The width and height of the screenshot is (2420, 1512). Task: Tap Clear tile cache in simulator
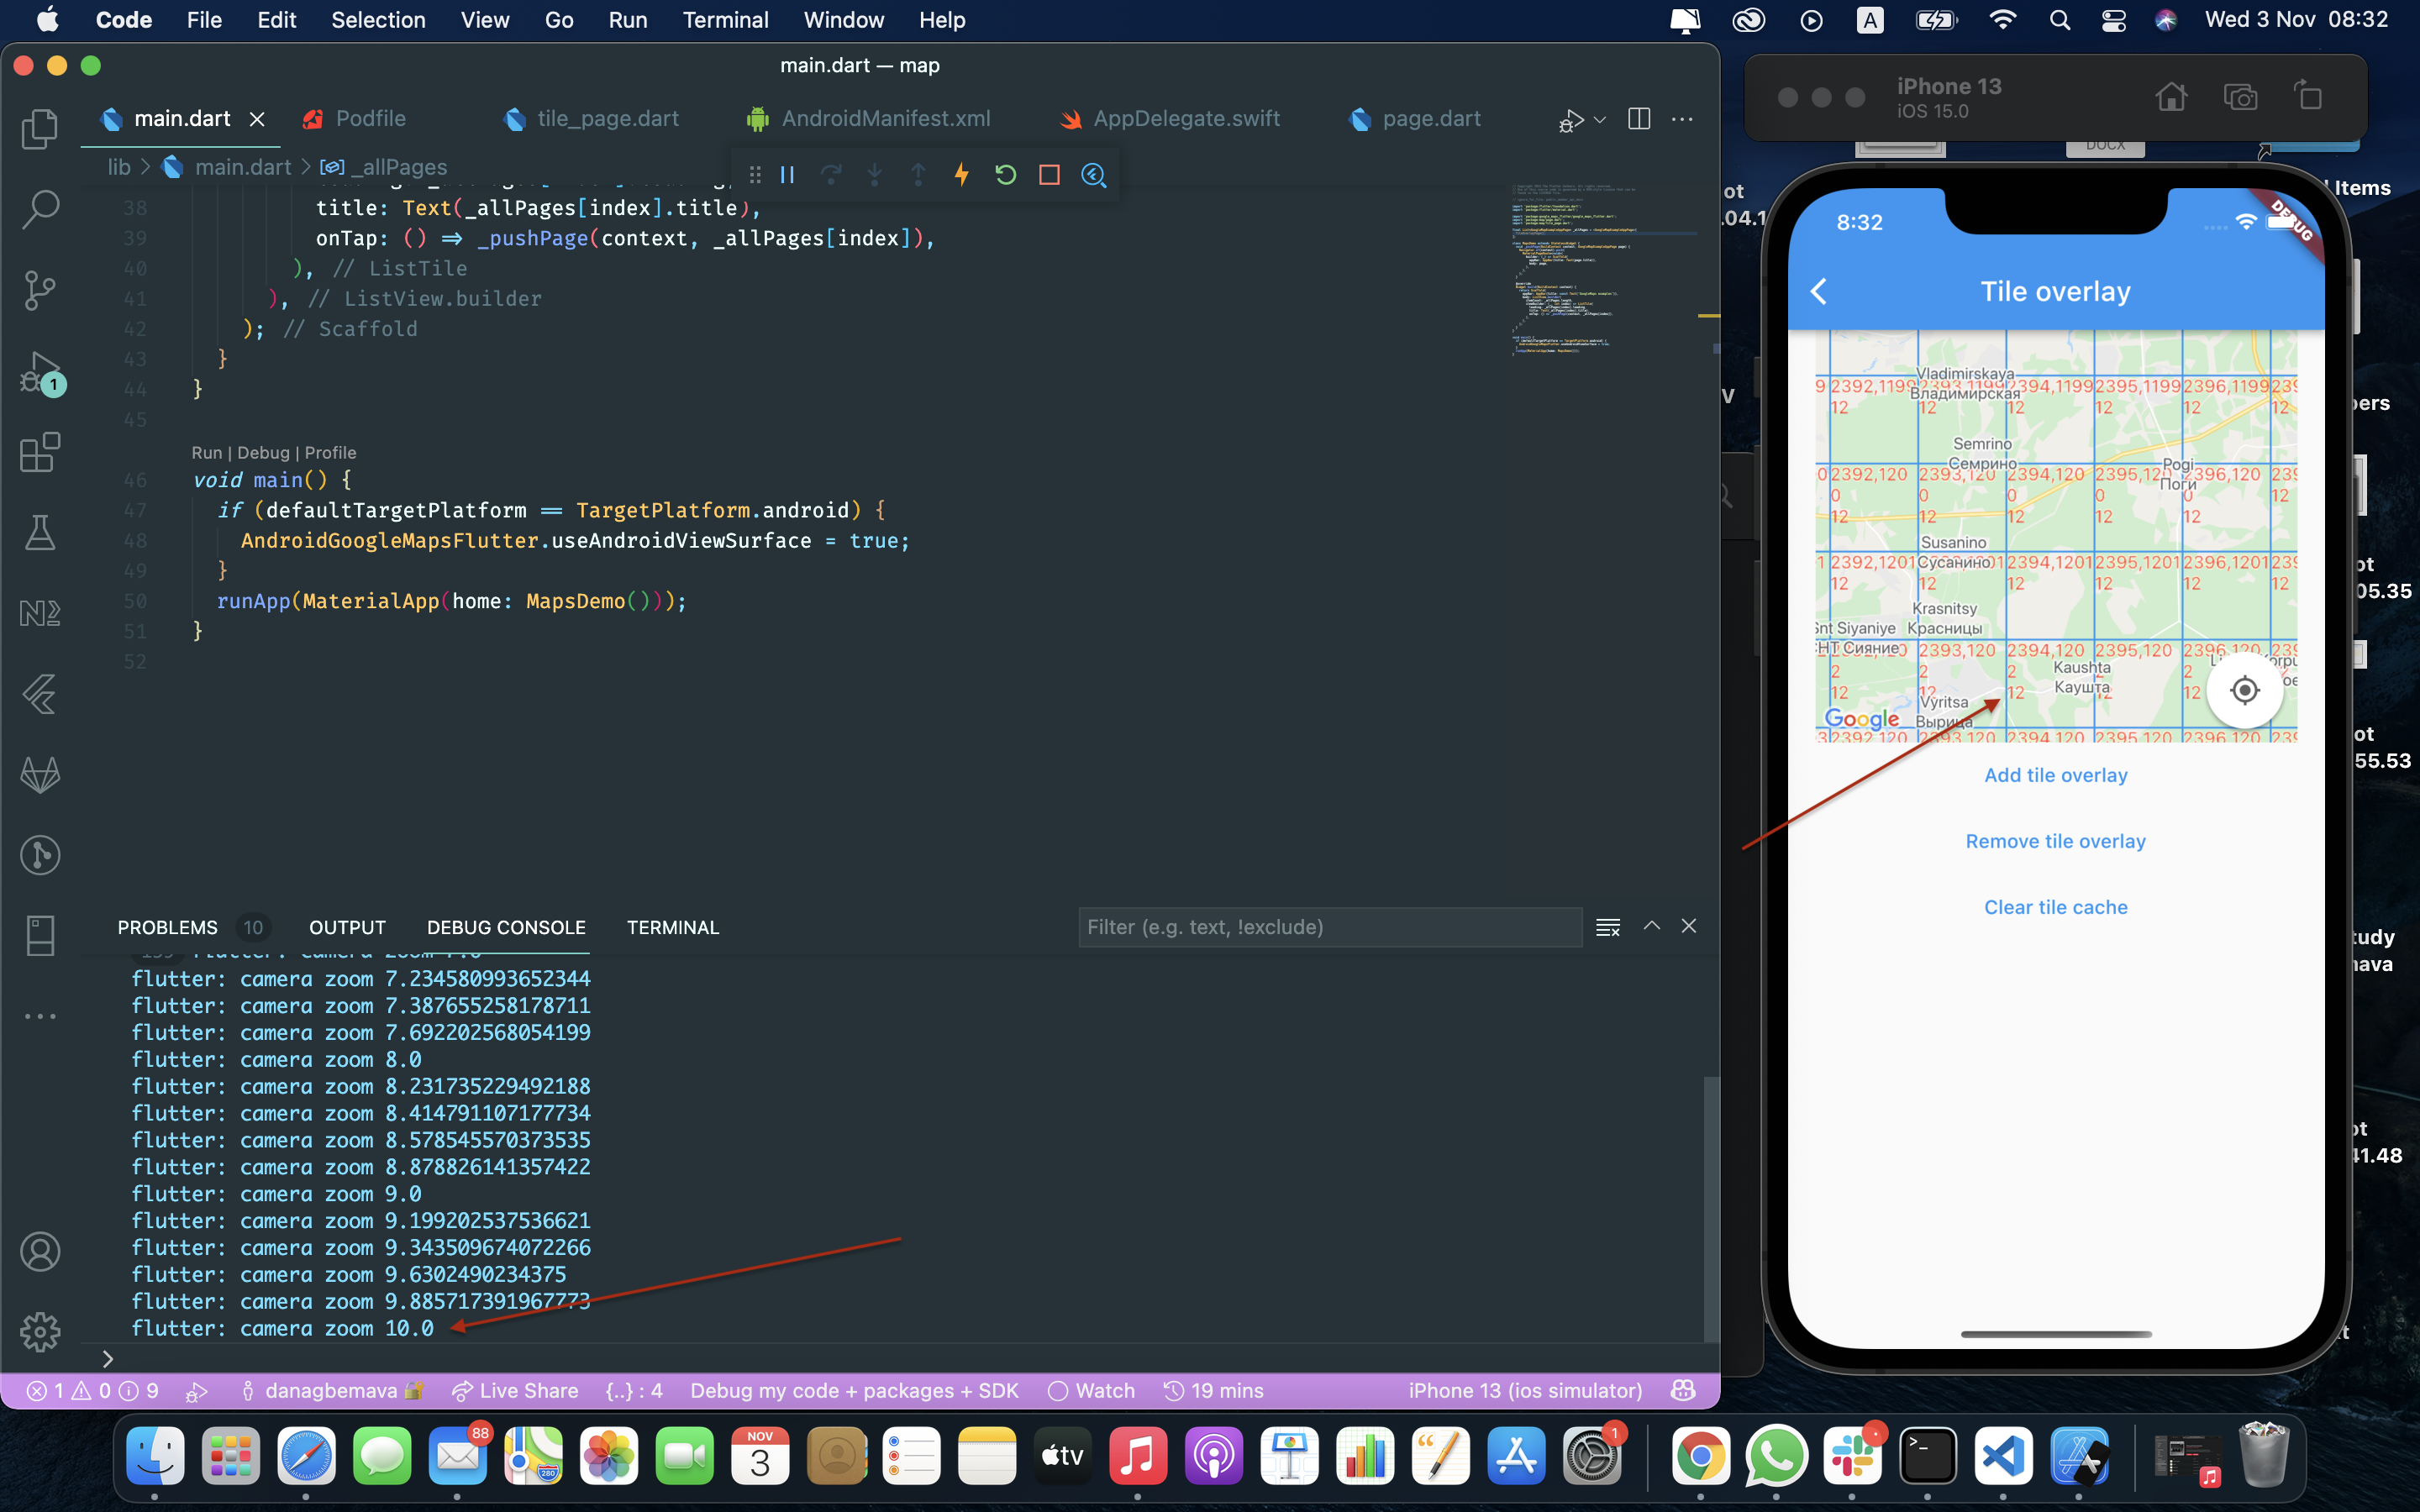tap(2055, 907)
